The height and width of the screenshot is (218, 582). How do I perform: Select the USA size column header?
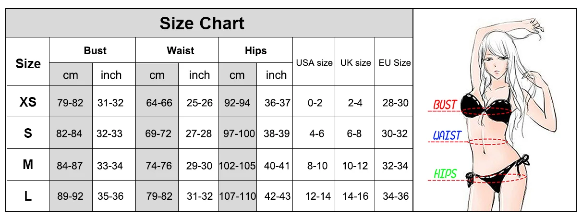click(314, 62)
